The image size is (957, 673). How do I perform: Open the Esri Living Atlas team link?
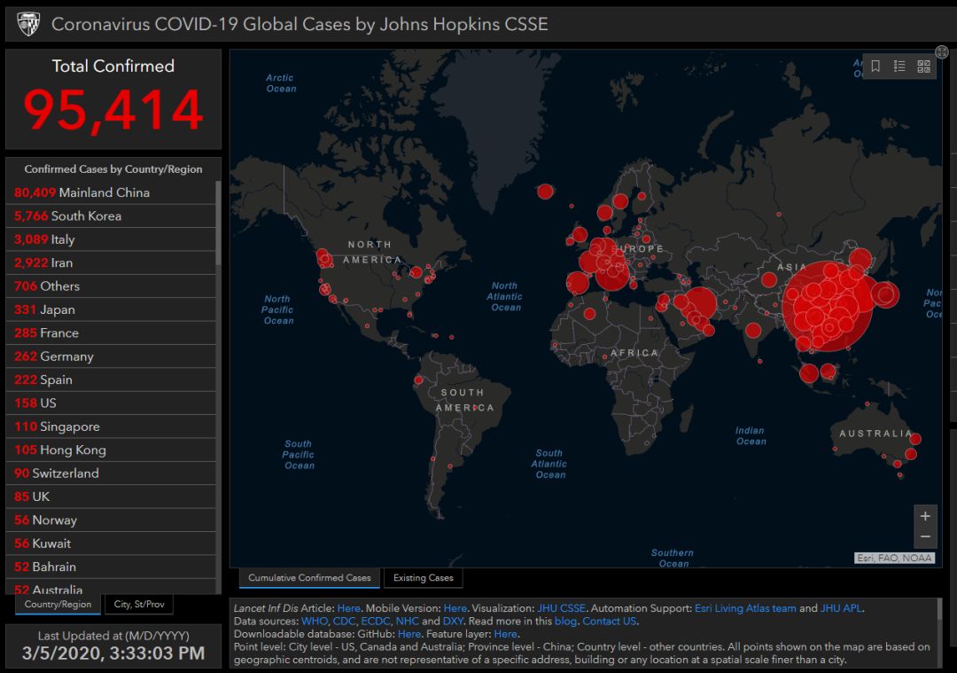[x=745, y=608]
